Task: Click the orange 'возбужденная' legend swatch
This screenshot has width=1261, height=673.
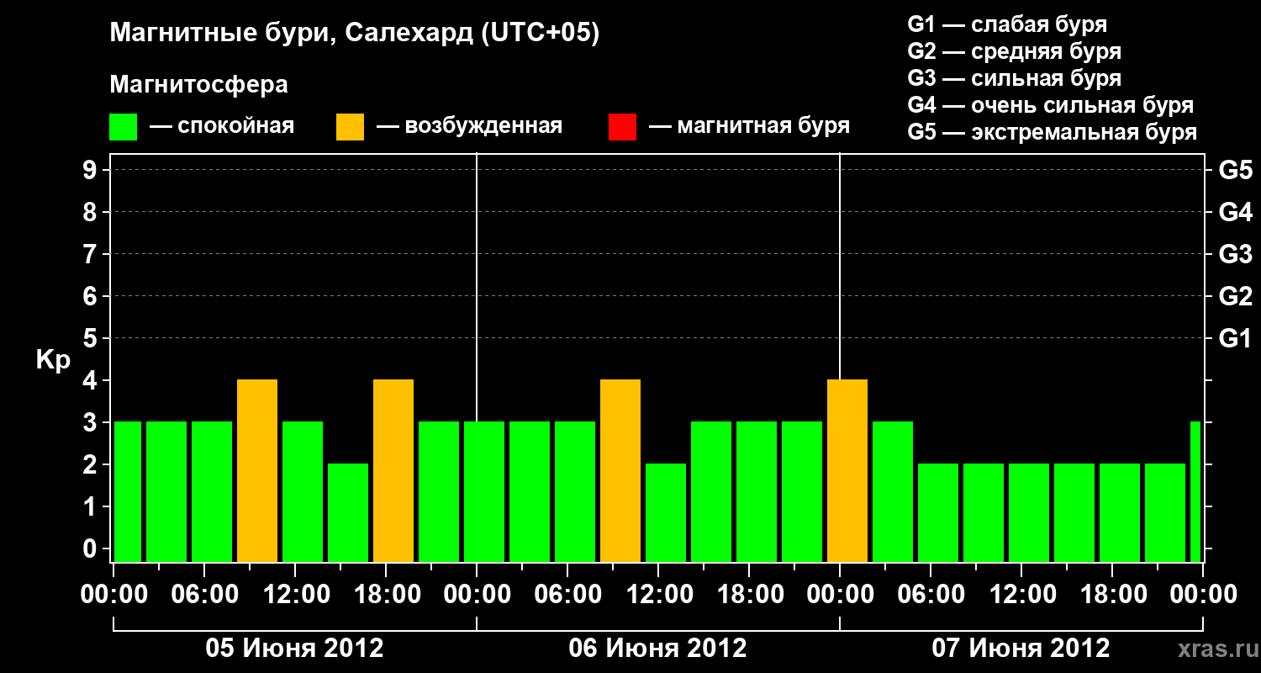Action: point(351,127)
